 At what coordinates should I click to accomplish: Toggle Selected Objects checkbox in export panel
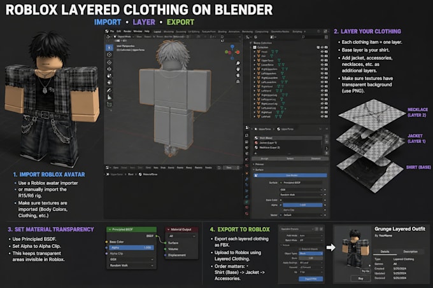(301, 249)
